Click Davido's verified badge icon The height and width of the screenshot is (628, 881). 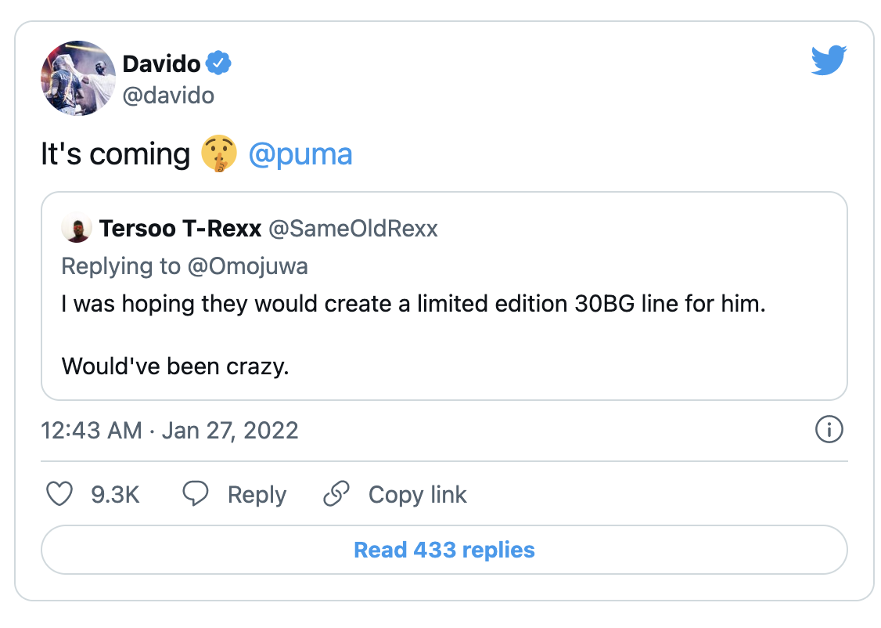(218, 63)
